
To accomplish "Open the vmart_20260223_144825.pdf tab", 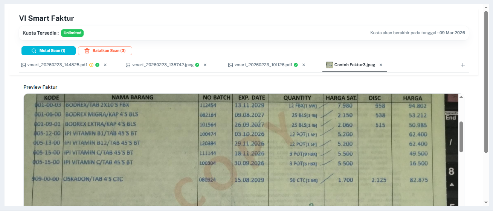I will tap(54, 65).
